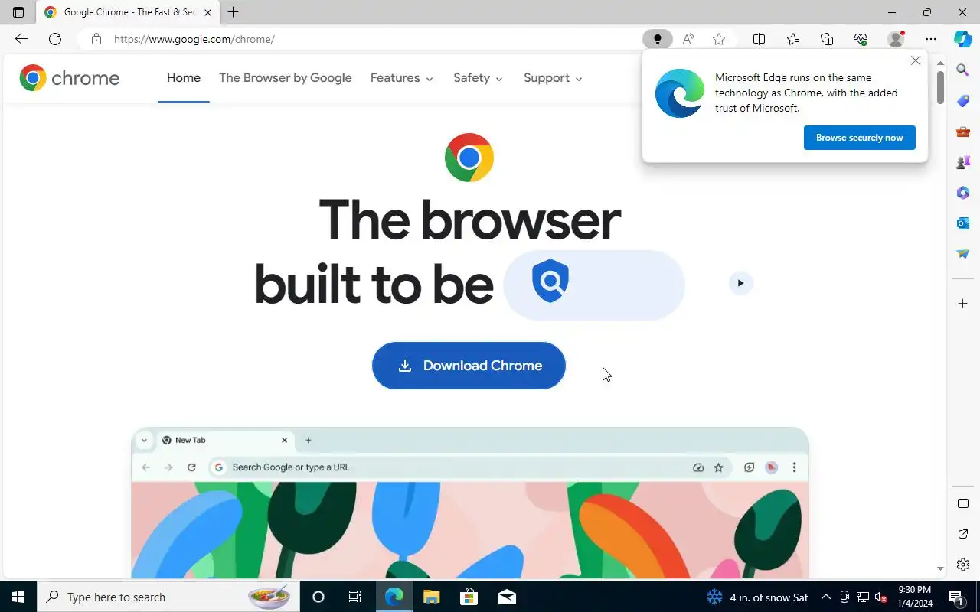This screenshot has height=612, width=980.
Task: Expand the Support dropdown menu
Action: [x=553, y=78]
